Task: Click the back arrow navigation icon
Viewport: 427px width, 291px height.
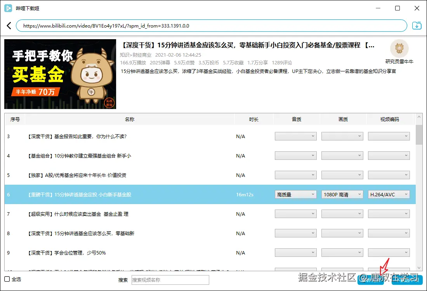Action: 9,25
